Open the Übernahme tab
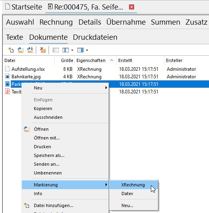 coord(126,22)
